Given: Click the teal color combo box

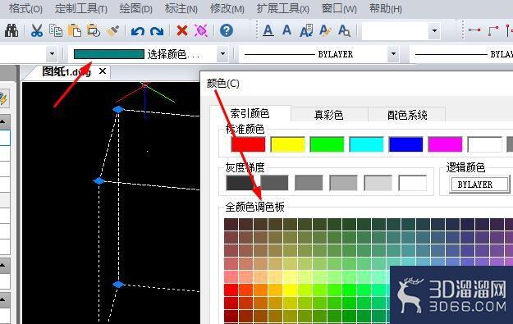Looking at the screenshot, I should click(x=149, y=53).
